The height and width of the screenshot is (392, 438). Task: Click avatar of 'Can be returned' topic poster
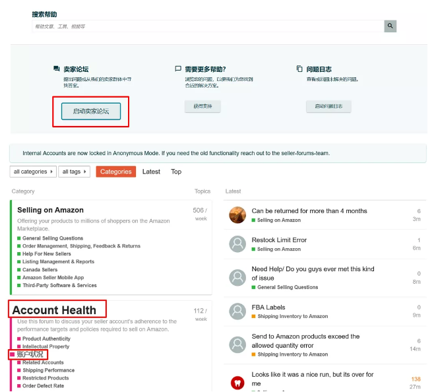point(237,215)
